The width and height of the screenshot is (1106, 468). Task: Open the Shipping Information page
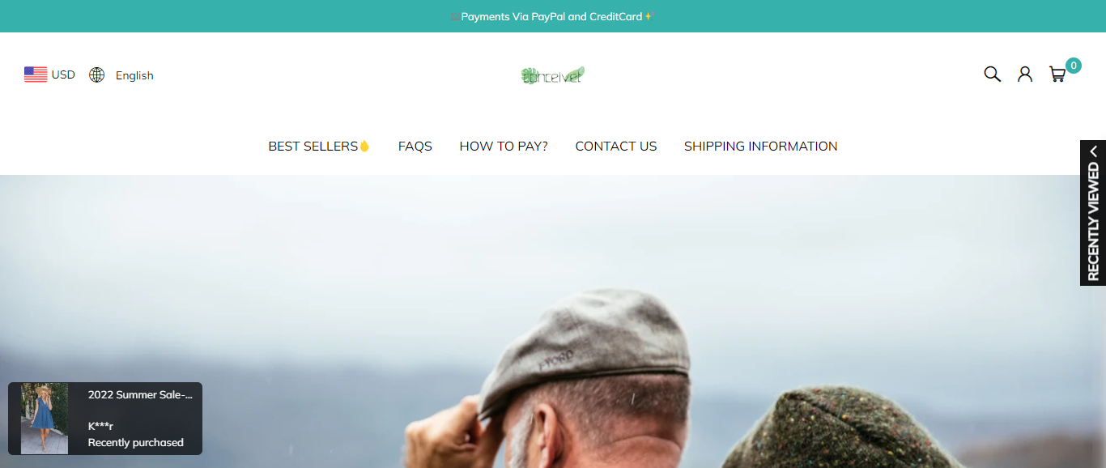point(761,146)
